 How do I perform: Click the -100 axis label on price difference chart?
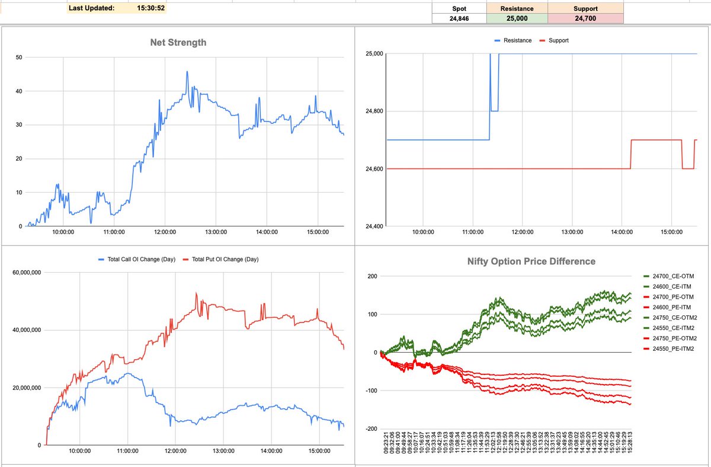click(x=371, y=391)
